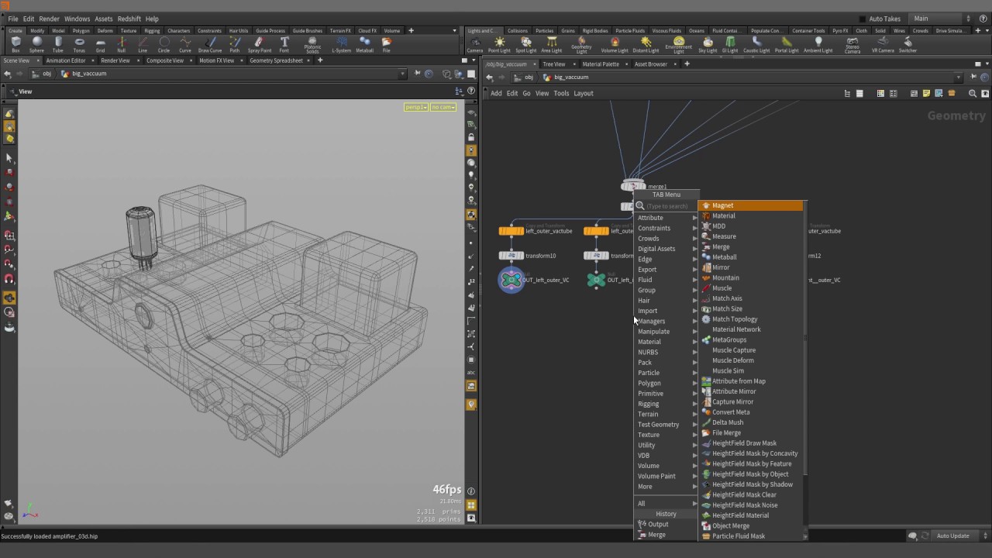Switch to the Geometry Spreadsheet tab
Viewport: 992px width, 558px height.
click(x=276, y=60)
